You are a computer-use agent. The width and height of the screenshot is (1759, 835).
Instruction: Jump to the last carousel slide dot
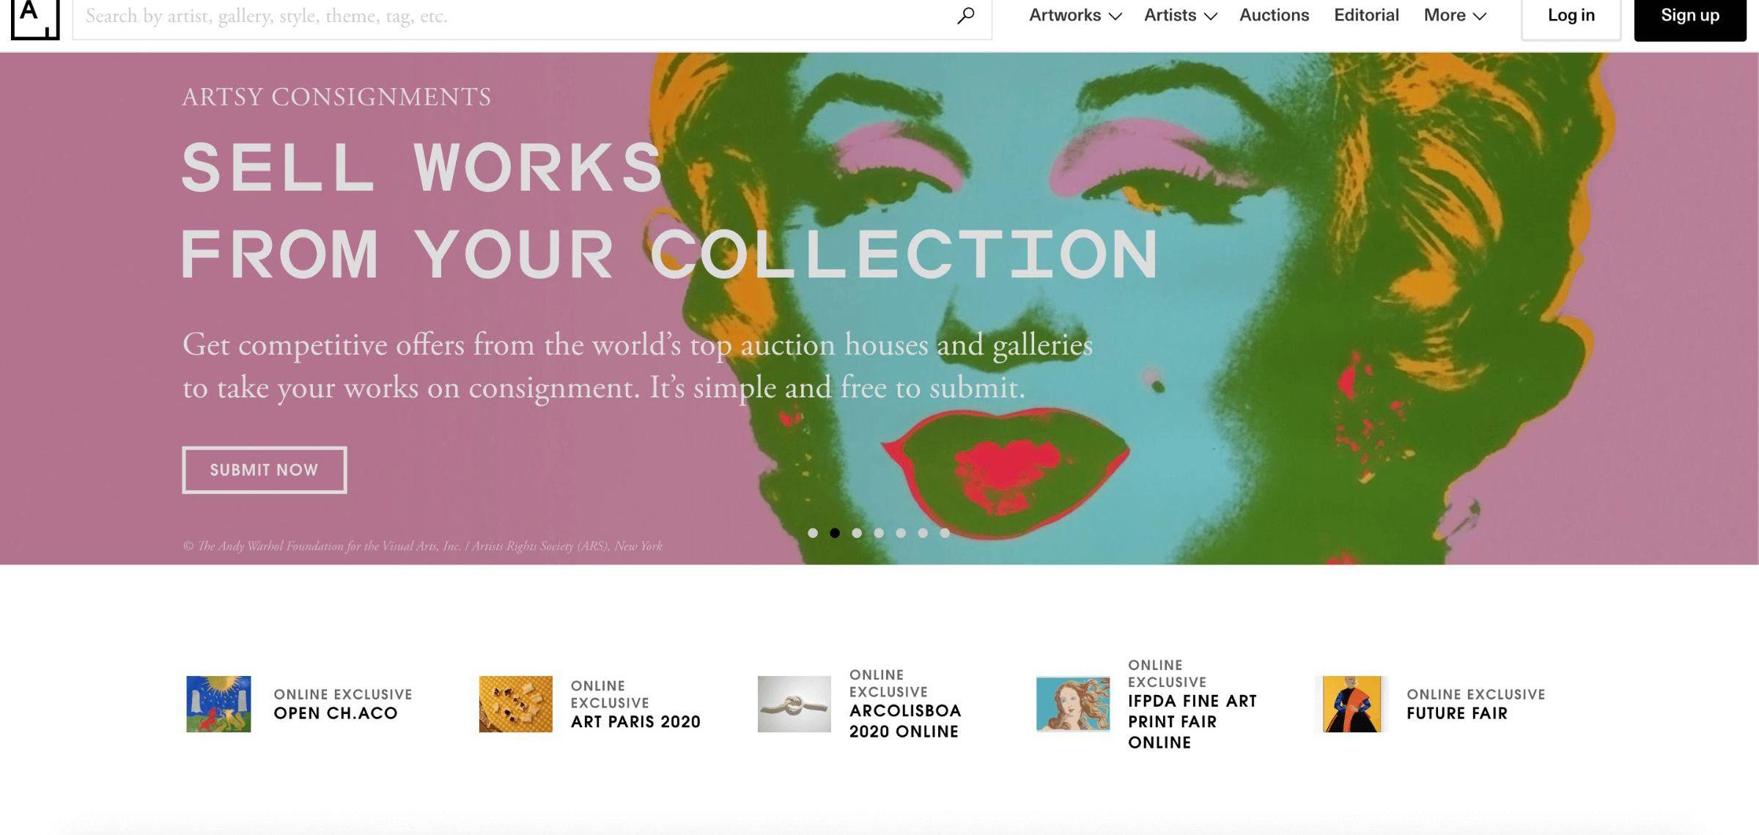pyautogui.click(x=945, y=533)
